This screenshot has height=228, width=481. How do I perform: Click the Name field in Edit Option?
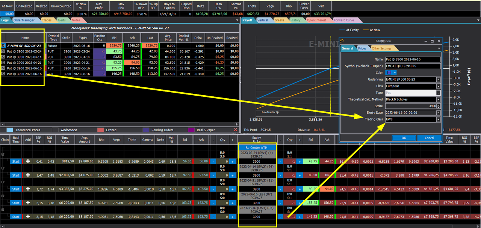click(x=413, y=59)
